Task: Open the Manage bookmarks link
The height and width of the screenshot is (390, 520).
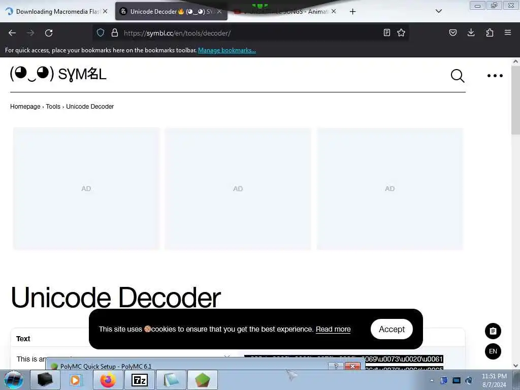Action: pyautogui.click(x=227, y=50)
